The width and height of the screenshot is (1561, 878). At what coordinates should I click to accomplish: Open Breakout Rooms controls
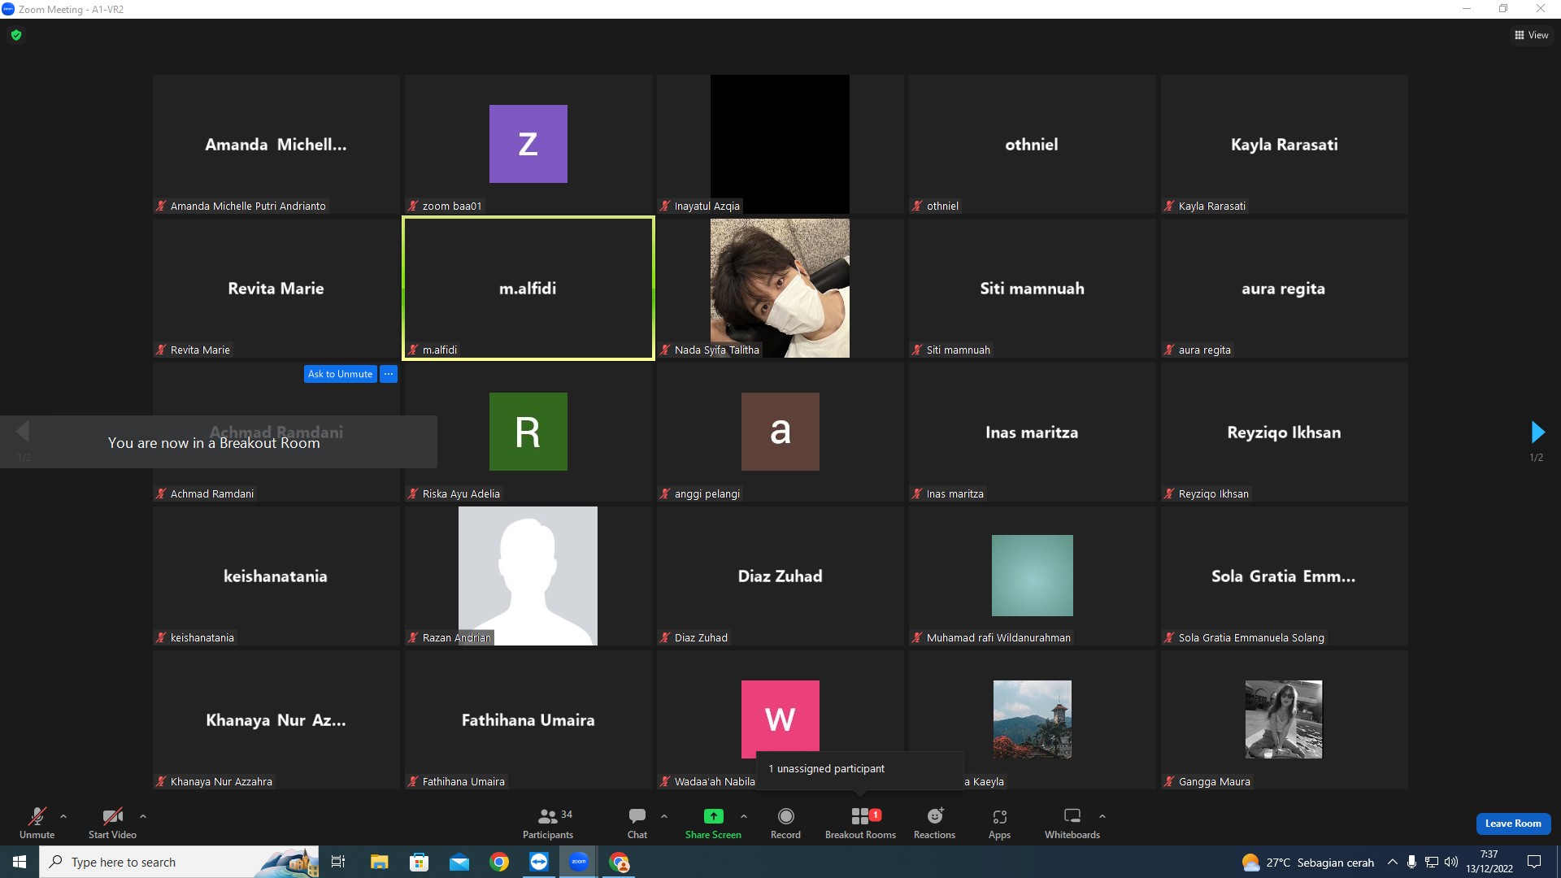[x=860, y=823]
